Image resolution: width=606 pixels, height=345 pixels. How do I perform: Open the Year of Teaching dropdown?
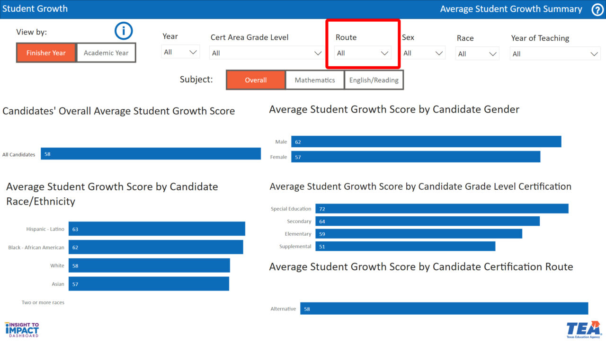[555, 53]
